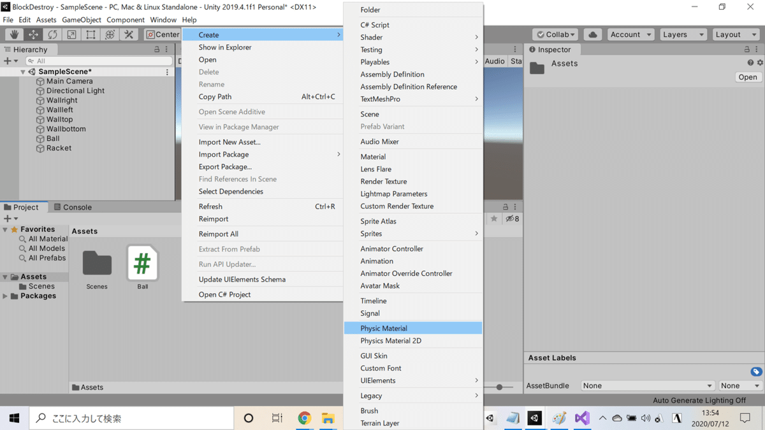Toggle hidden packages visibility icon

click(513, 219)
